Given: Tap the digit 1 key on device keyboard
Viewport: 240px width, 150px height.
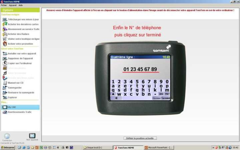Looking at the screenshot, I should tap(113, 82).
